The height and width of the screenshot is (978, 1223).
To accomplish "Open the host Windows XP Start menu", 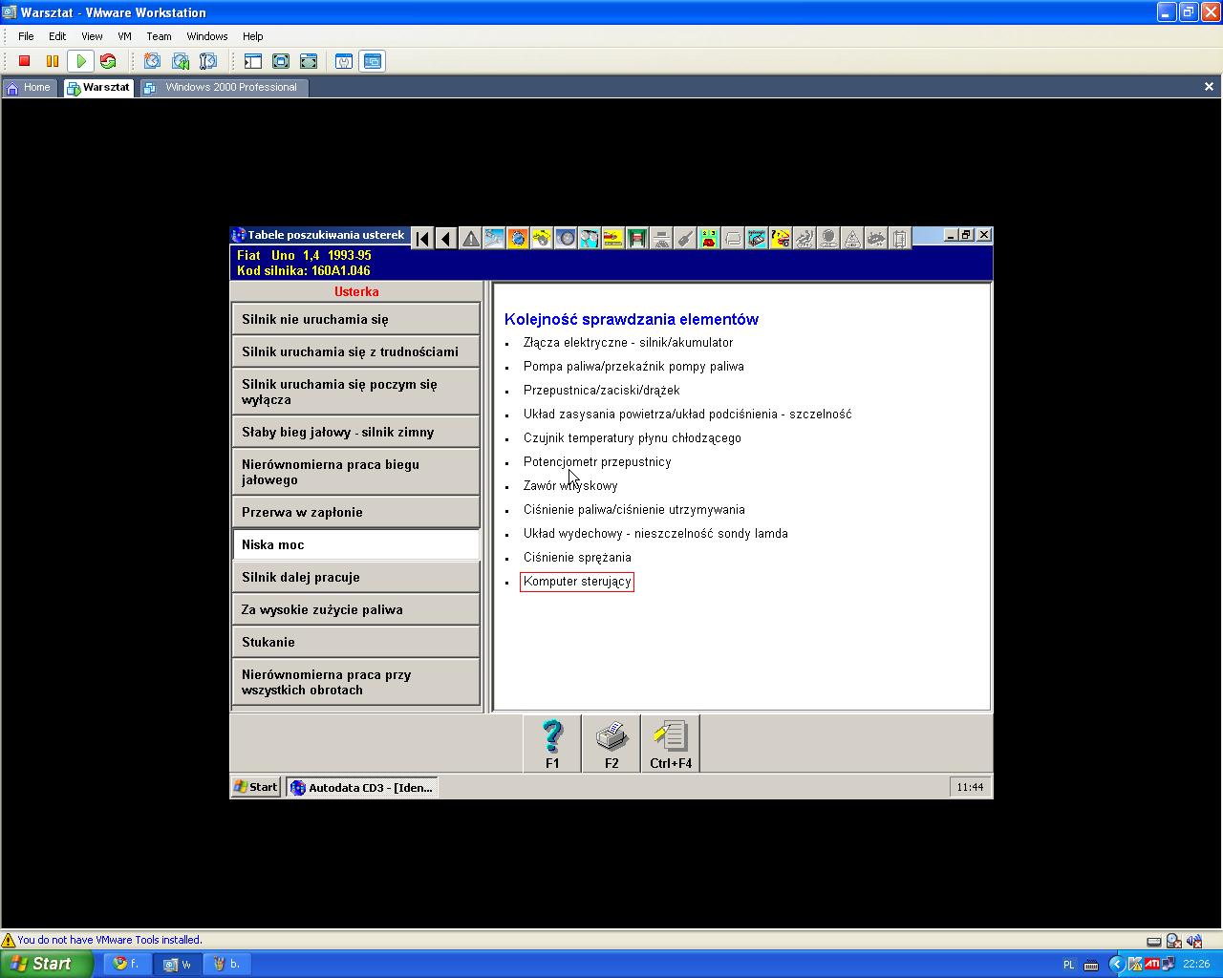I will tap(46, 964).
